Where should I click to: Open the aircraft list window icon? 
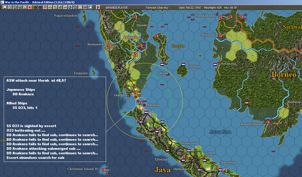(x=15, y=7)
